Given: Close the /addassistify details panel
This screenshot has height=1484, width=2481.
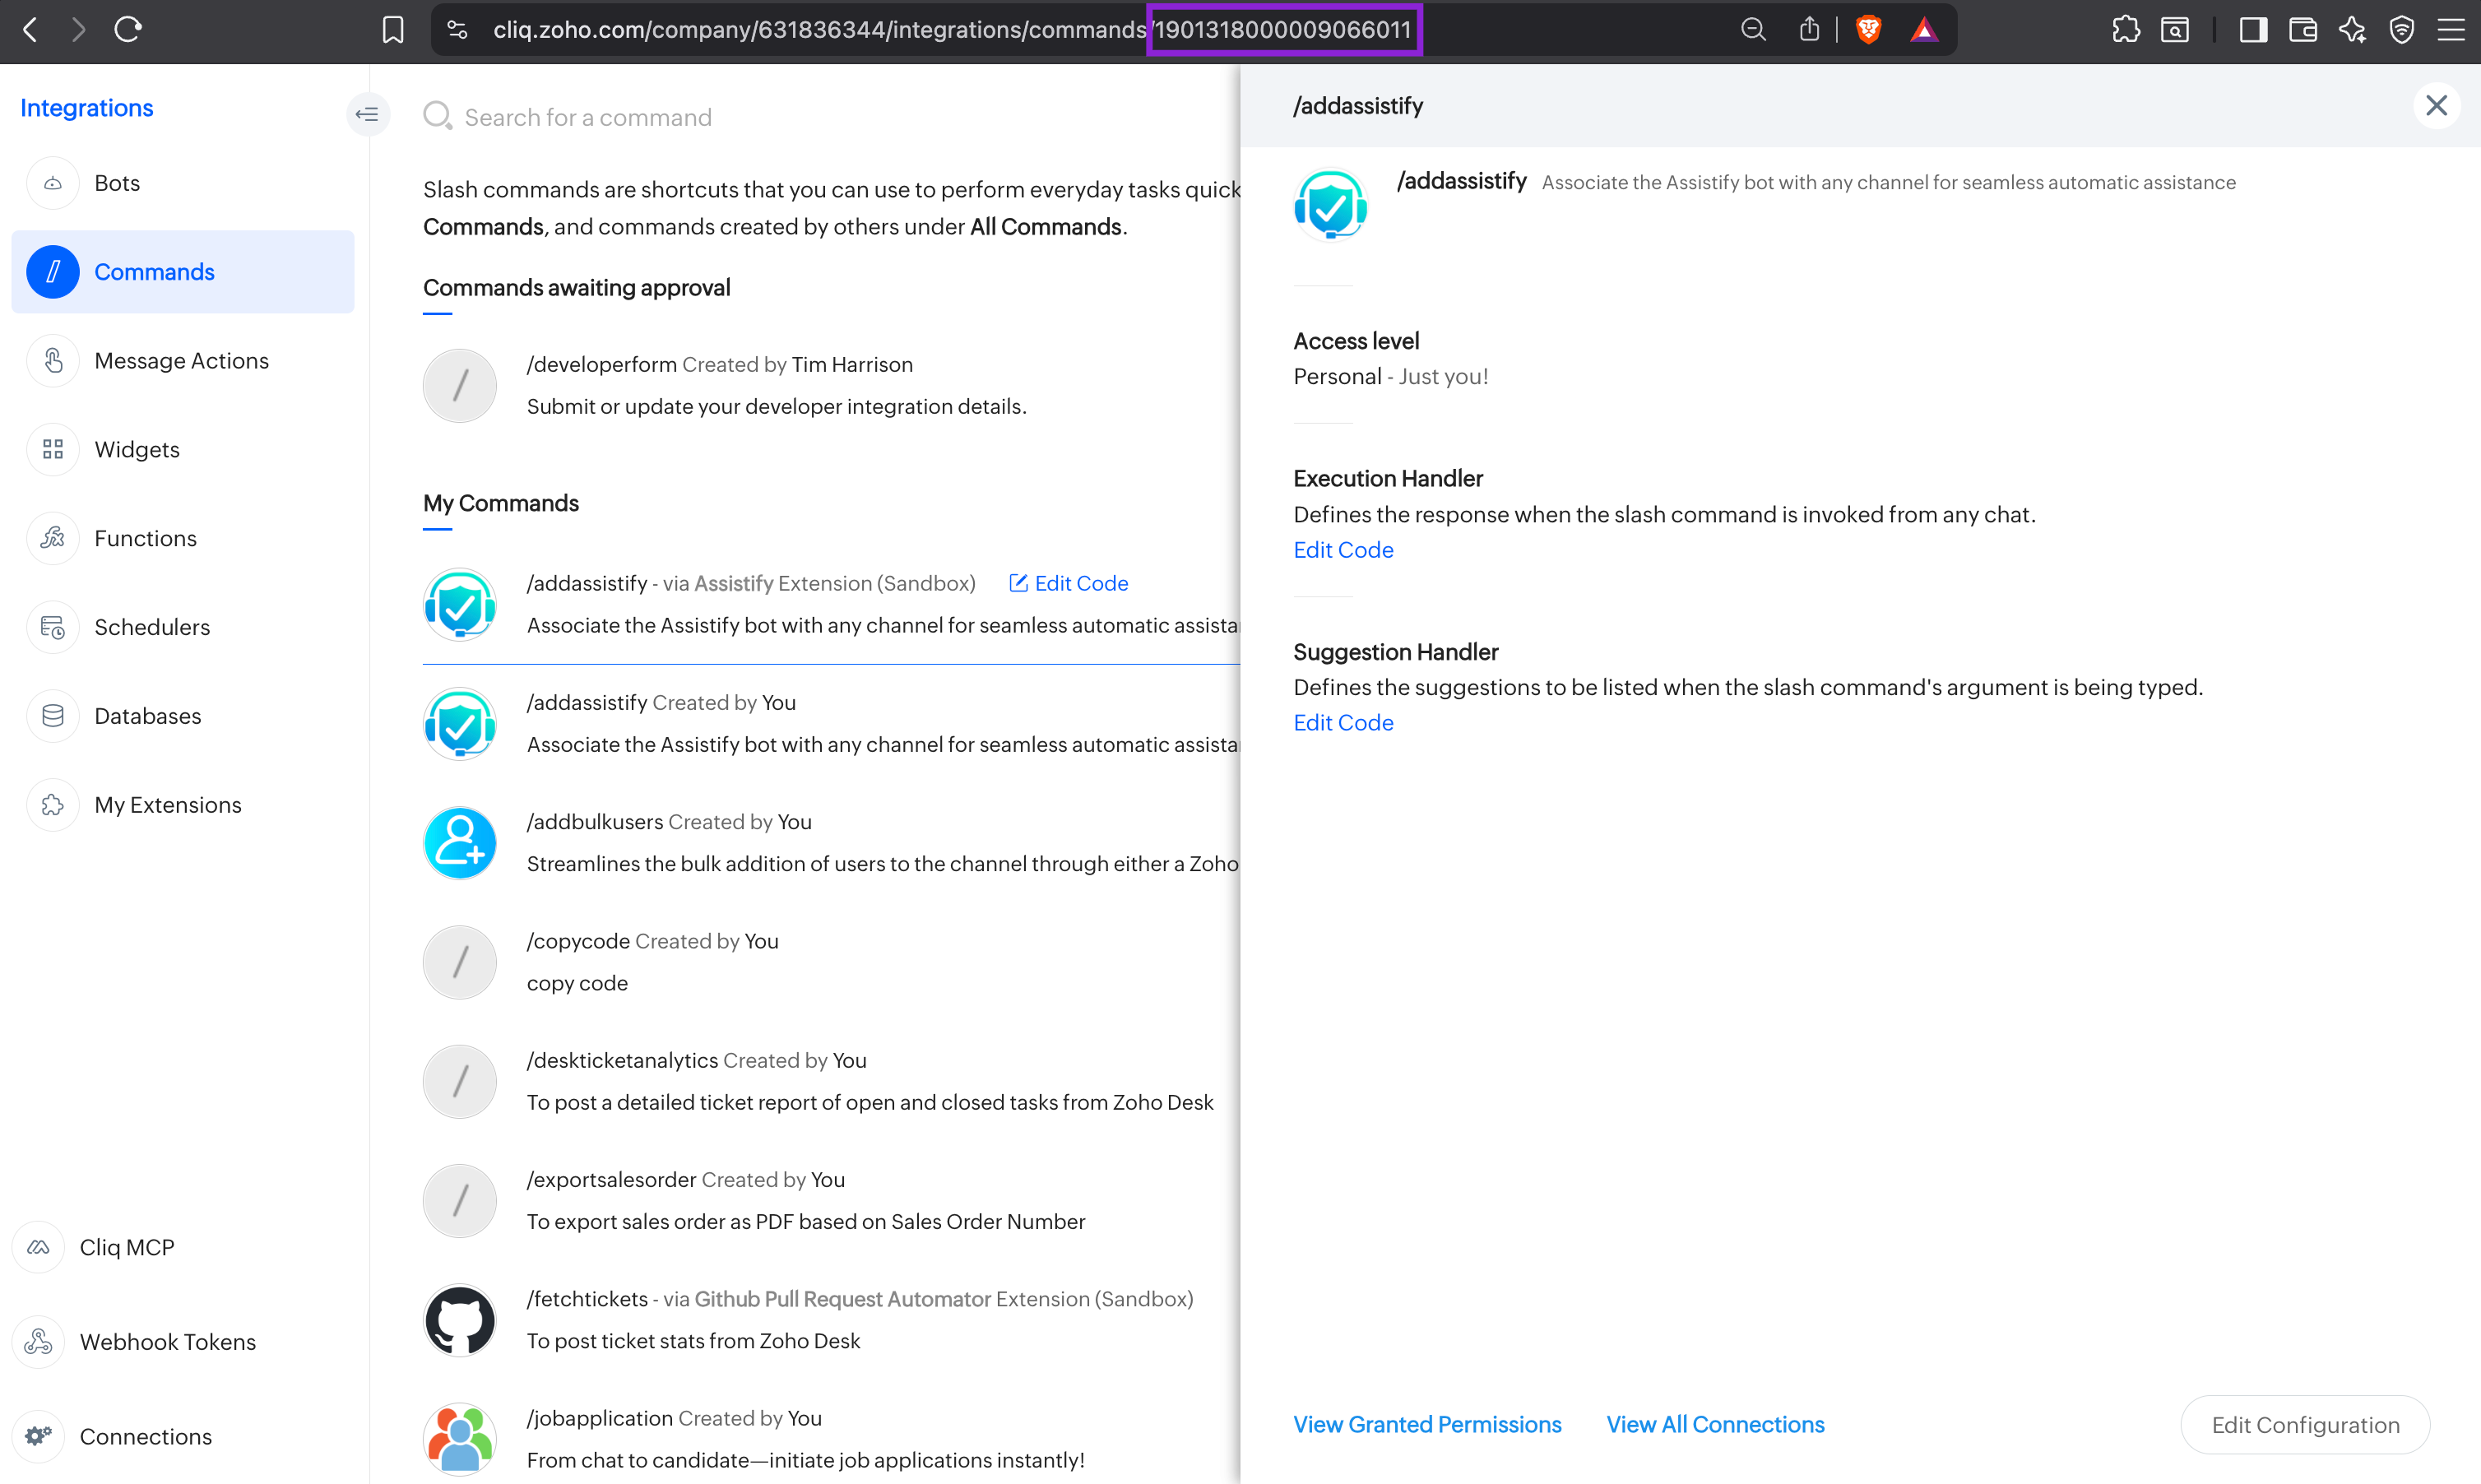Looking at the screenshot, I should pyautogui.click(x=2436, y=105).
